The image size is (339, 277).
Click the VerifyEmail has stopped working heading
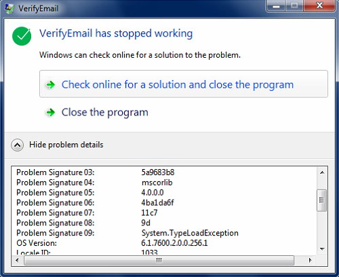tap(116, 33)
